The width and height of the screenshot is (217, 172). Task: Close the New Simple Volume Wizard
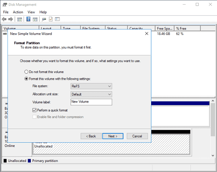click(147, 34)
